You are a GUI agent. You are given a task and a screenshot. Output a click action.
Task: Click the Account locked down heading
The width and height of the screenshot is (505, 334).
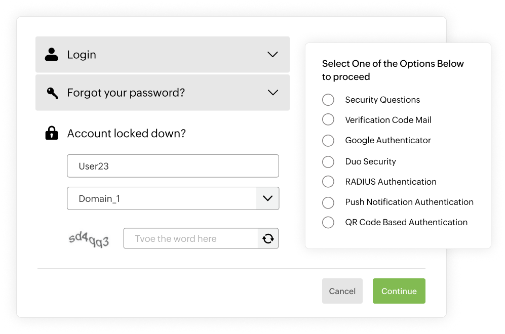click(126, 133)
